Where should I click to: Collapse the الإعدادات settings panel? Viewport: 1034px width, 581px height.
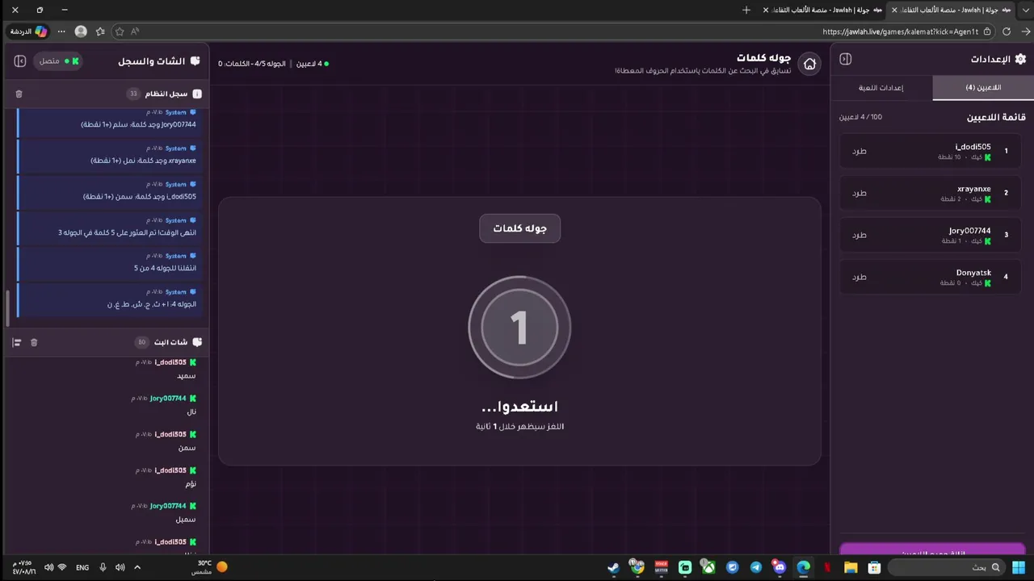coord(846,59)
